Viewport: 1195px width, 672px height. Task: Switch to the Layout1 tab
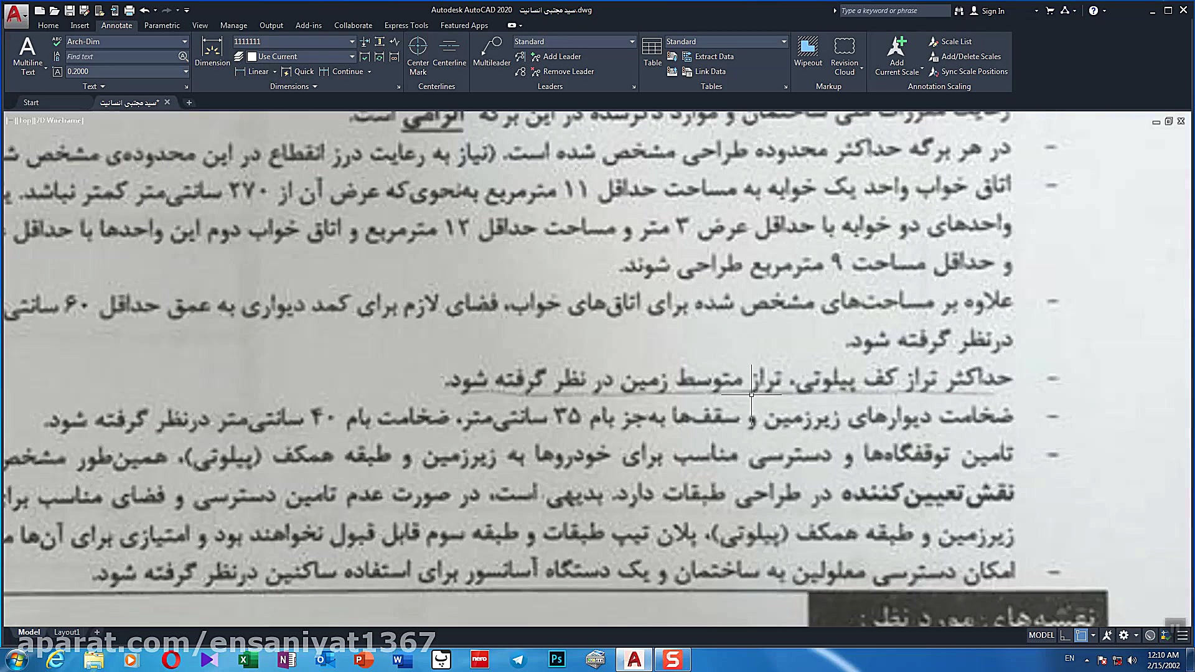click(67, 632)
